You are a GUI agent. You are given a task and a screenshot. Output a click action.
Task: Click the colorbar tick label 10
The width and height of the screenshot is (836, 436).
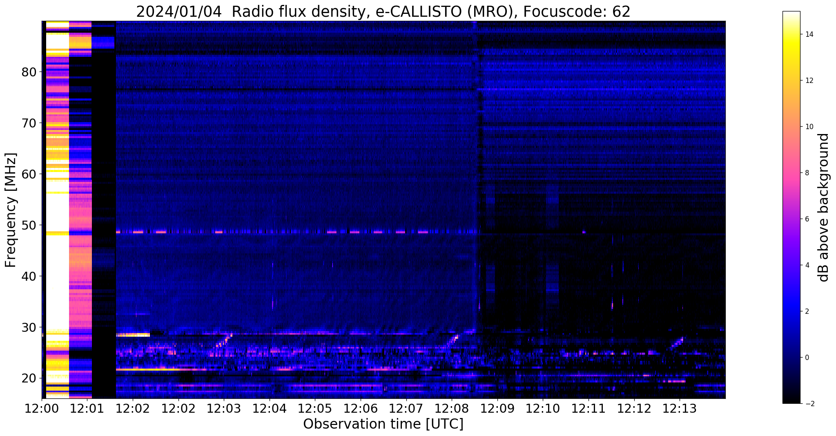[x=809, y=127]
